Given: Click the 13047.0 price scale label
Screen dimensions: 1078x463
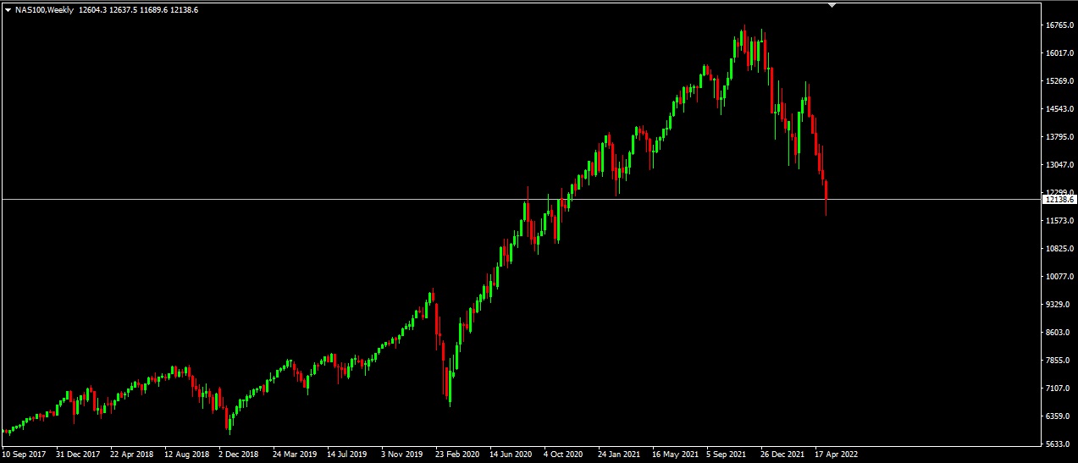Looking at the screenshot, I should click(1059, 165).
